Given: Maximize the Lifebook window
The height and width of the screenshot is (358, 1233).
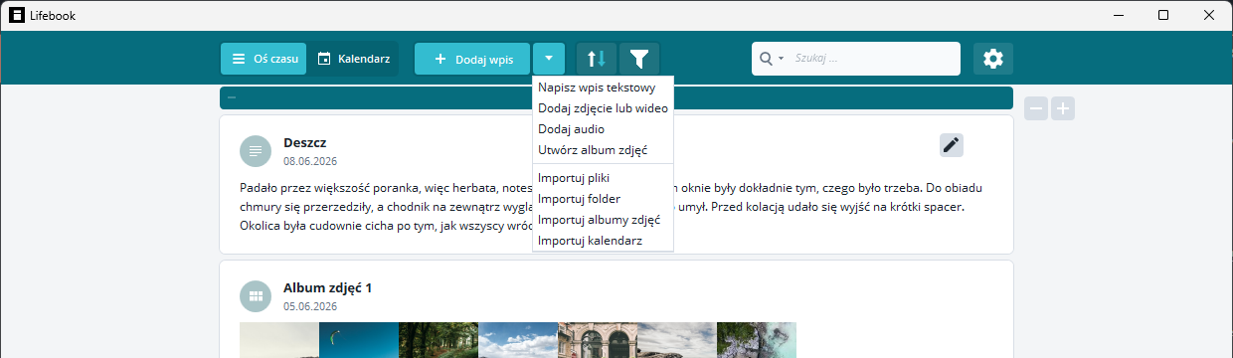Looking at the screenshot, I should 1163,15.
